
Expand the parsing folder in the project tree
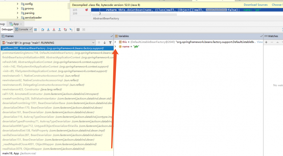click(18, 13)
